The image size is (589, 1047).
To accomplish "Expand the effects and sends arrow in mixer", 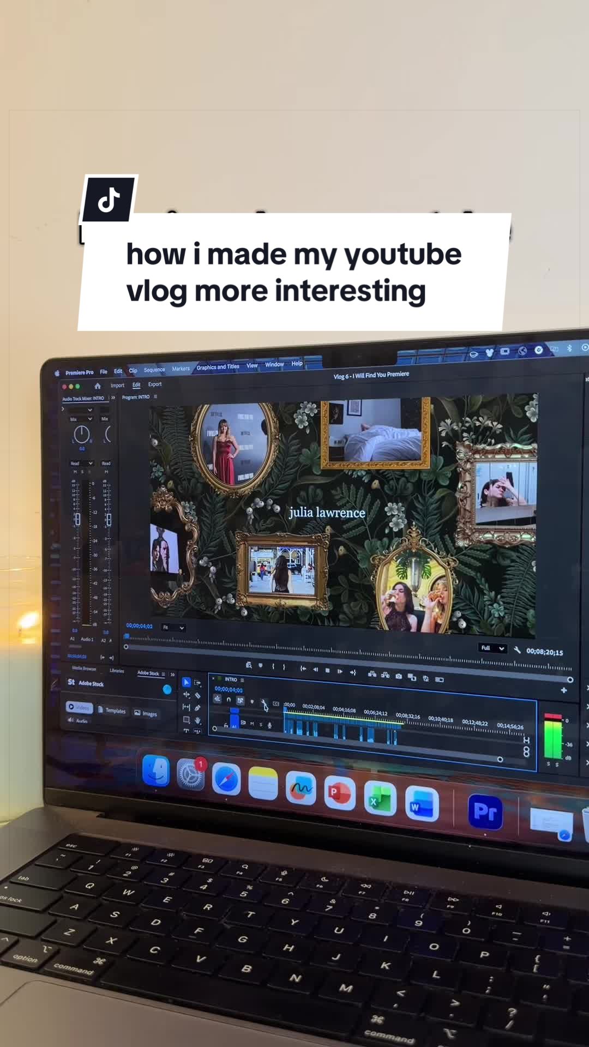I will (63, 409).
